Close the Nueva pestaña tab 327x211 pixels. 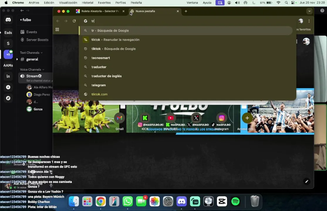coord(178,11)
